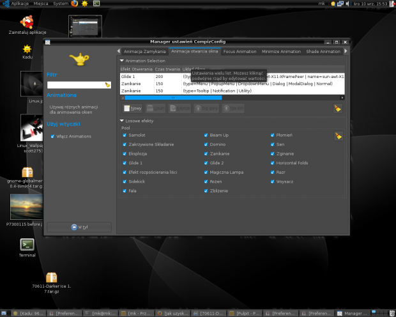Click the Edycja button

coord(179,108)
